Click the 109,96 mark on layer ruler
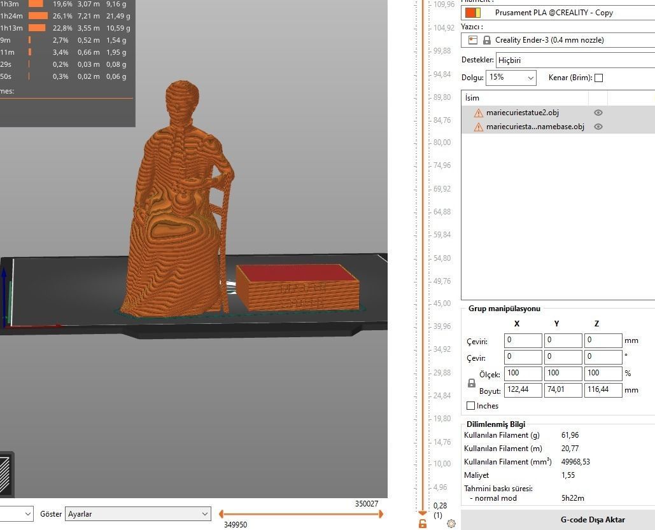This screenshot has width=655, height=530. pos(444,4)
